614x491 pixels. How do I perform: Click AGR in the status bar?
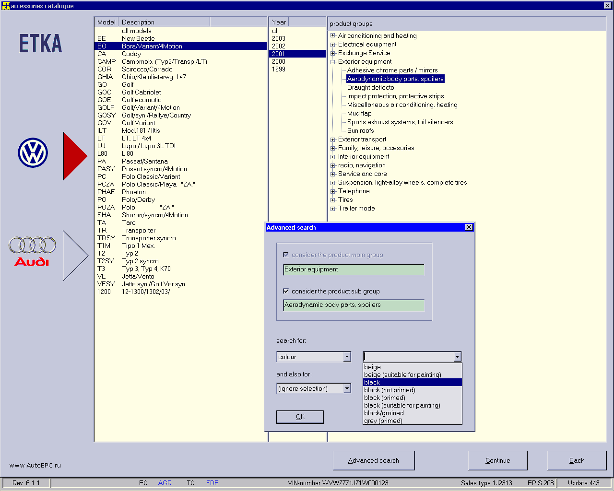[x=165, y=483]
